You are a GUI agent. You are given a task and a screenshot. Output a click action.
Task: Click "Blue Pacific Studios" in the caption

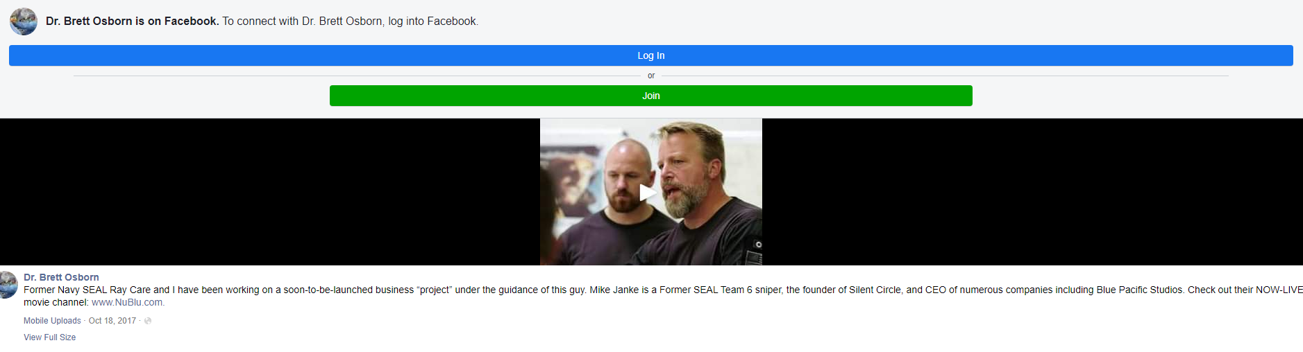pos(1140,290)
